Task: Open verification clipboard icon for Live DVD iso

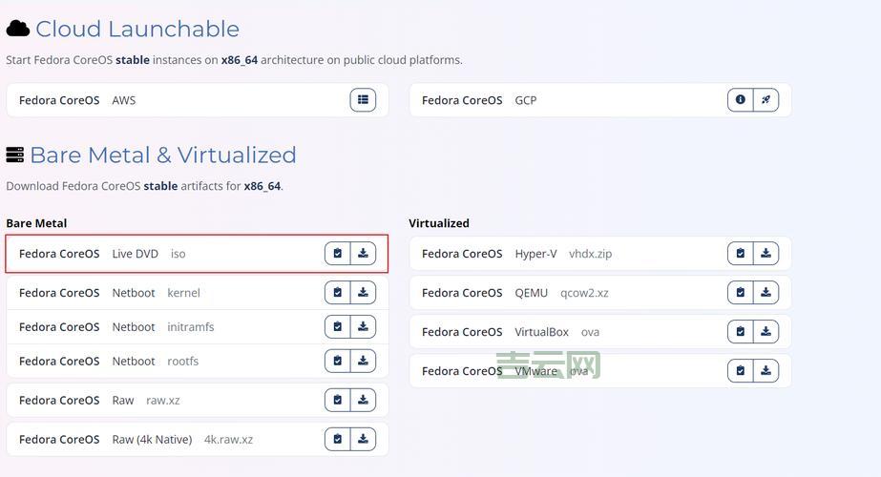Action: point(338,254)
